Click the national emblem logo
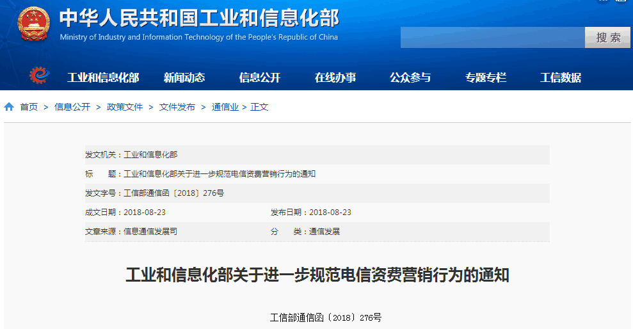Viewport: 633px width, 329px height. click(x=34, y=24)
